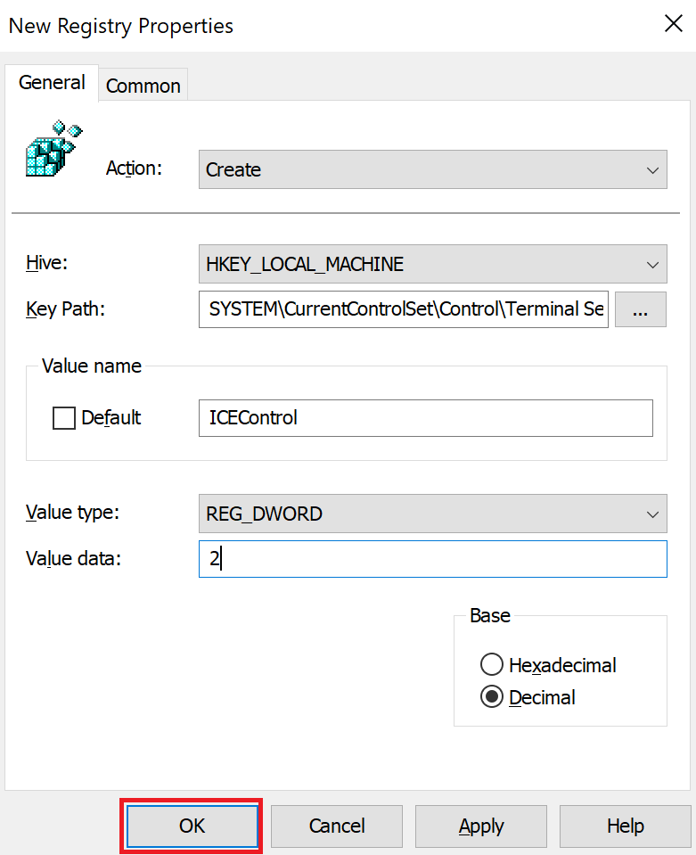This screenshot has height=855, width=696.
Task: Expand the Hive dropdown list
Action: click(x=433, y=264)
